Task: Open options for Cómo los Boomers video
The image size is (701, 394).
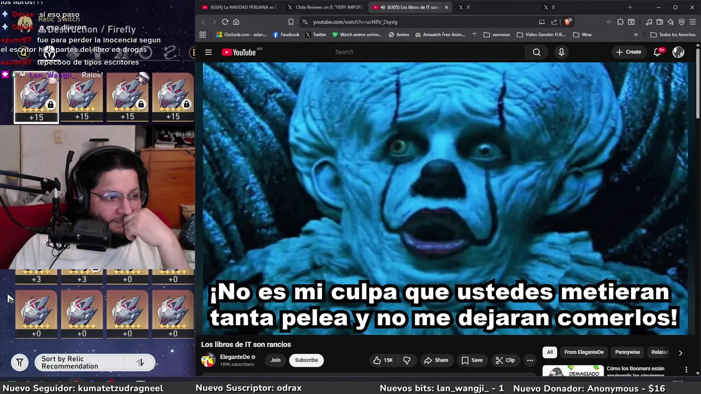Action: click(686, 370)
